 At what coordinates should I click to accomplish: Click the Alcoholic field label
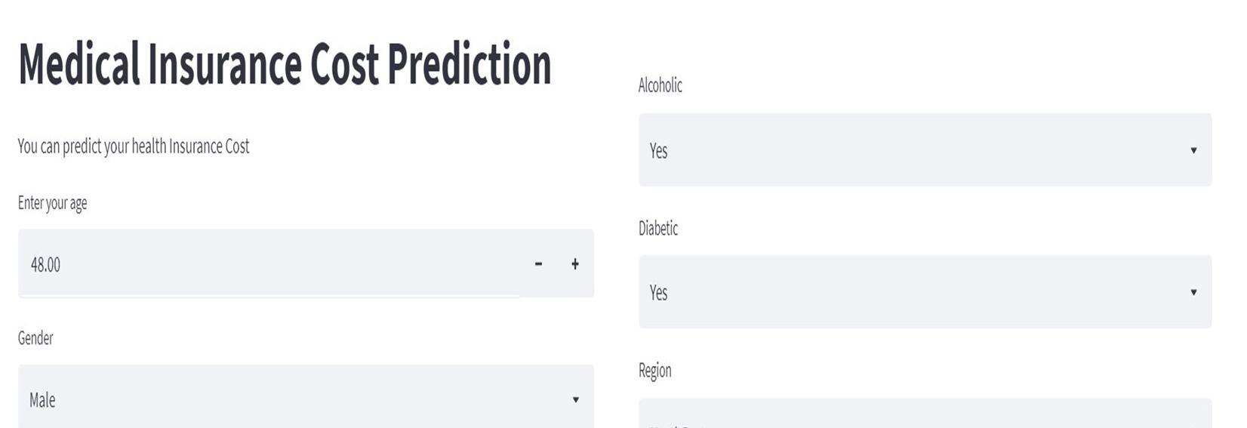click(x=660, y=85)
